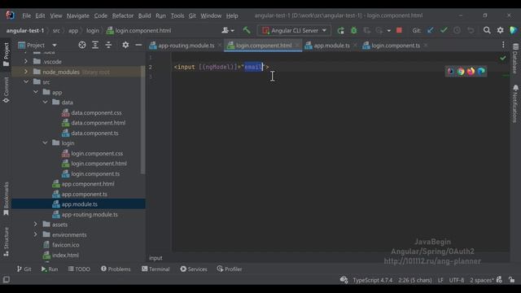Collapse the app folder

pyautogui.click(x=36, y=92)
